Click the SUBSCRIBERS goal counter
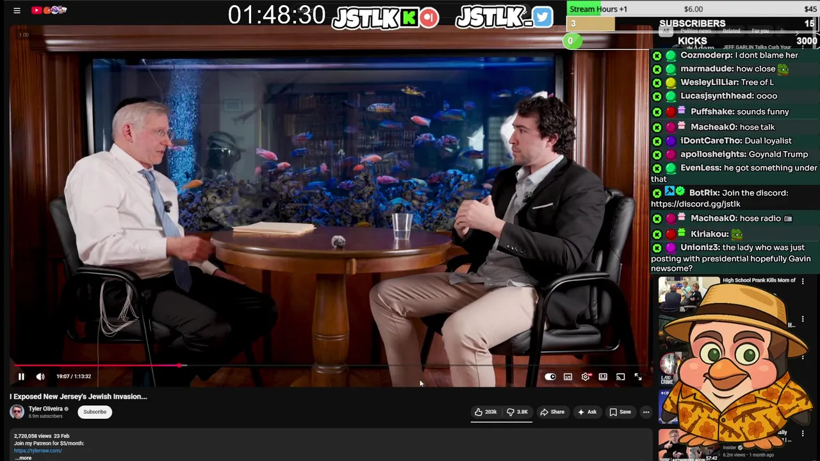 [692, 24]
